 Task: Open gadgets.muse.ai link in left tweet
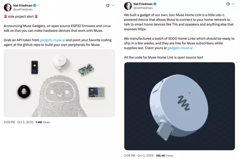coord(52,40)
